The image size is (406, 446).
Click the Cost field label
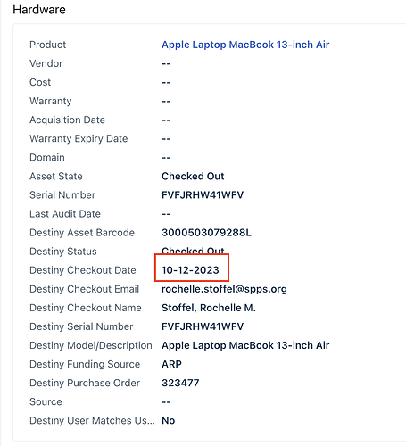coord(40,82)
